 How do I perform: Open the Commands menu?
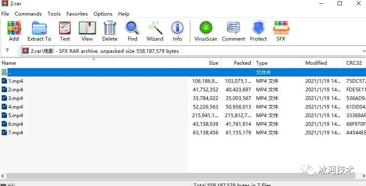(x=28, y=14)
